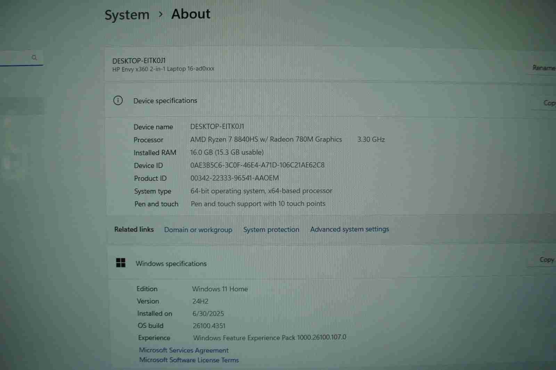Click the Product ID value

click(x=235, y=178)
